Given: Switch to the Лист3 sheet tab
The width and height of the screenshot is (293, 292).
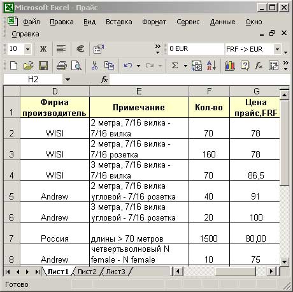Looking at the screenshot, I should 116,272.
